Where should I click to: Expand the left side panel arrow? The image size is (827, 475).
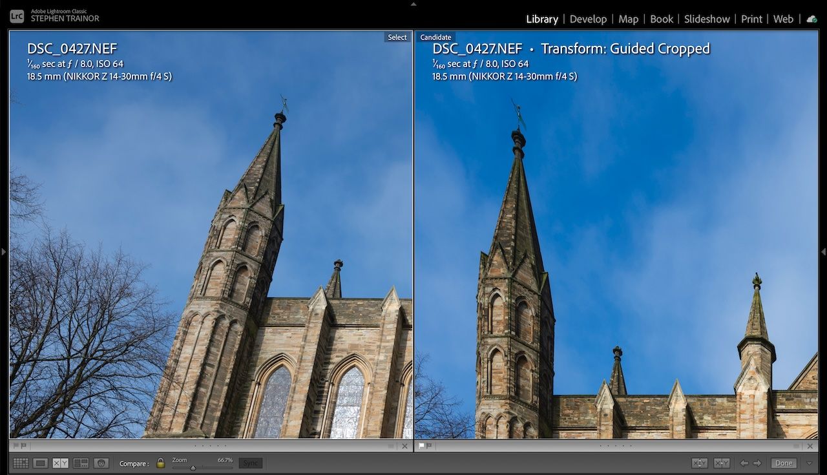coord(3,253)
